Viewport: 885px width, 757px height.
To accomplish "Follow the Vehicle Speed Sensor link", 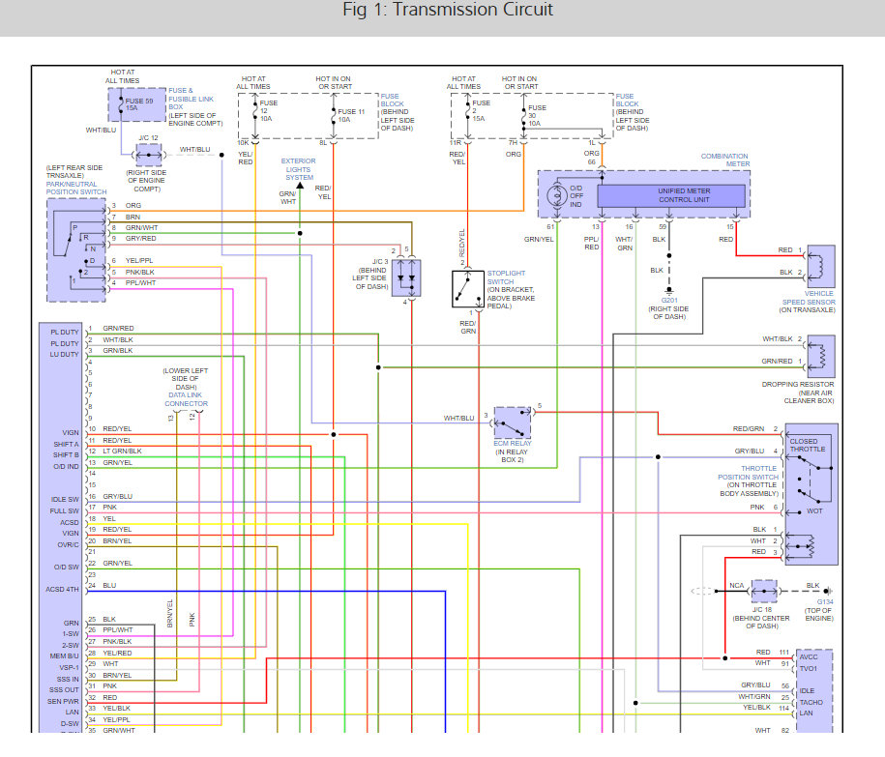I will click(809, 298).
